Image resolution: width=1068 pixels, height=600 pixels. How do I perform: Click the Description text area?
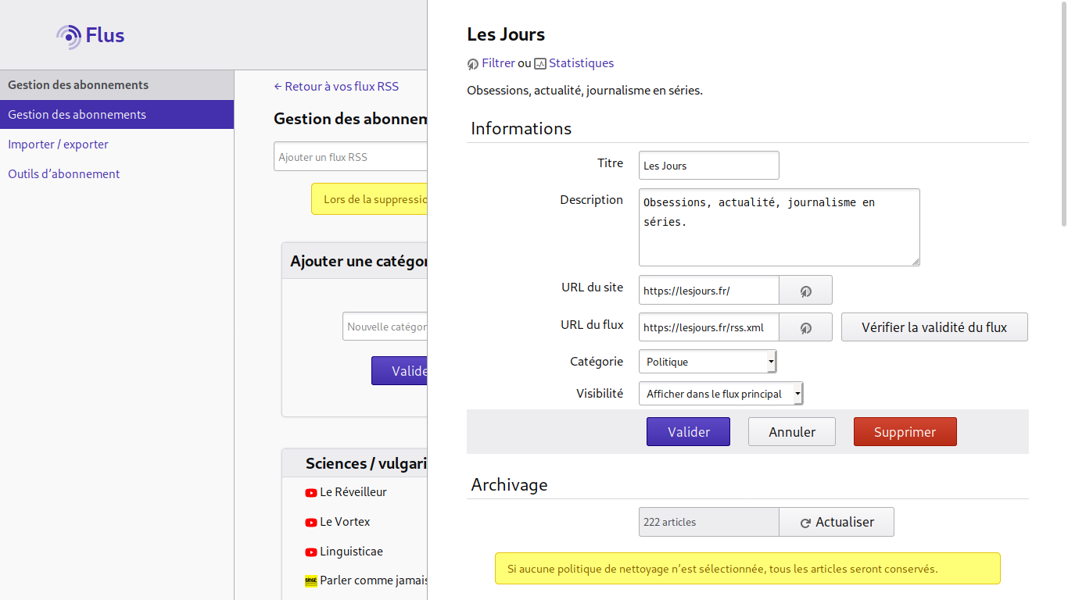[778, 227]
